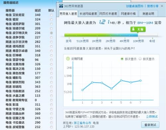Click the 近期网速 chart title

tap(77, 59)
